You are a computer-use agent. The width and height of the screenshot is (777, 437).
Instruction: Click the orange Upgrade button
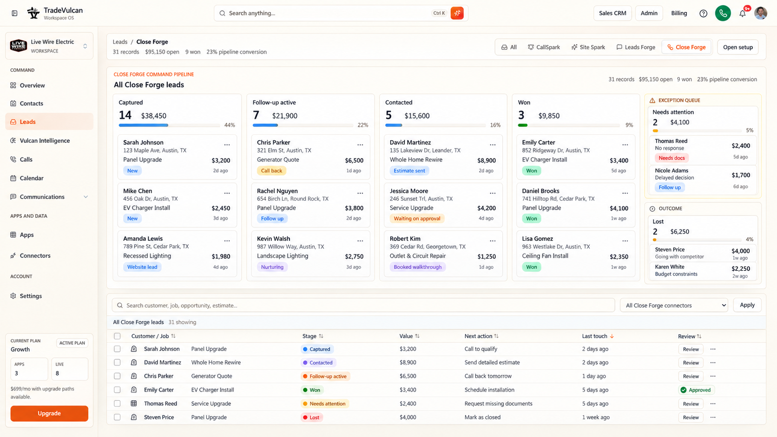(49, 413)
